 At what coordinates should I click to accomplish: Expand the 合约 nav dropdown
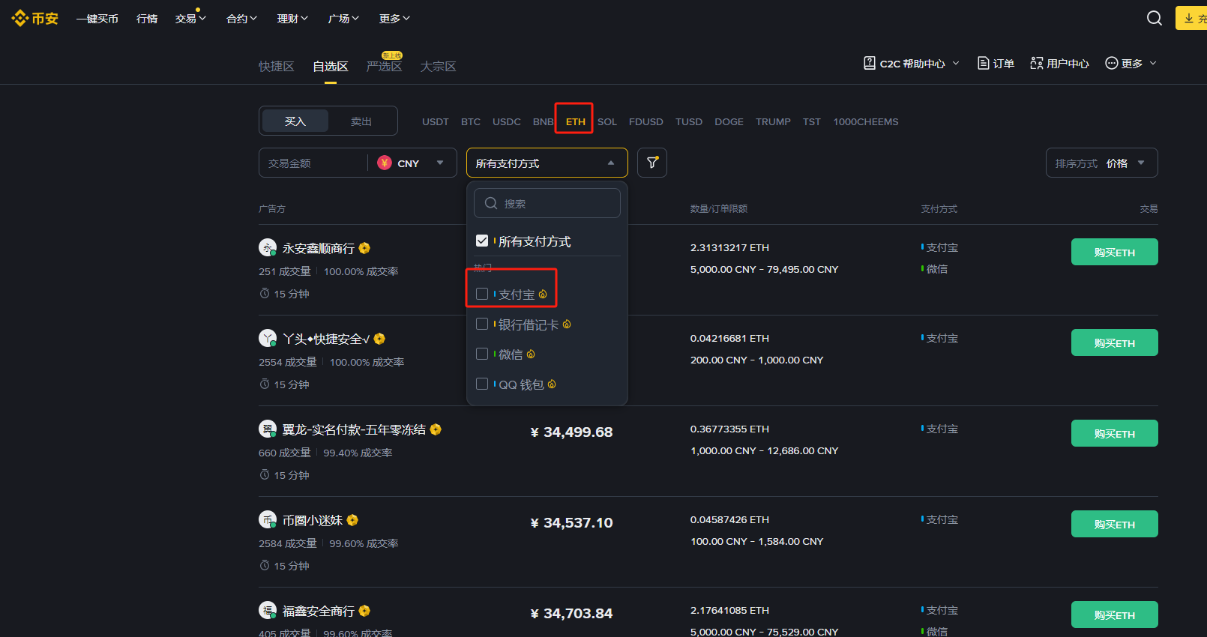point(241,19)
